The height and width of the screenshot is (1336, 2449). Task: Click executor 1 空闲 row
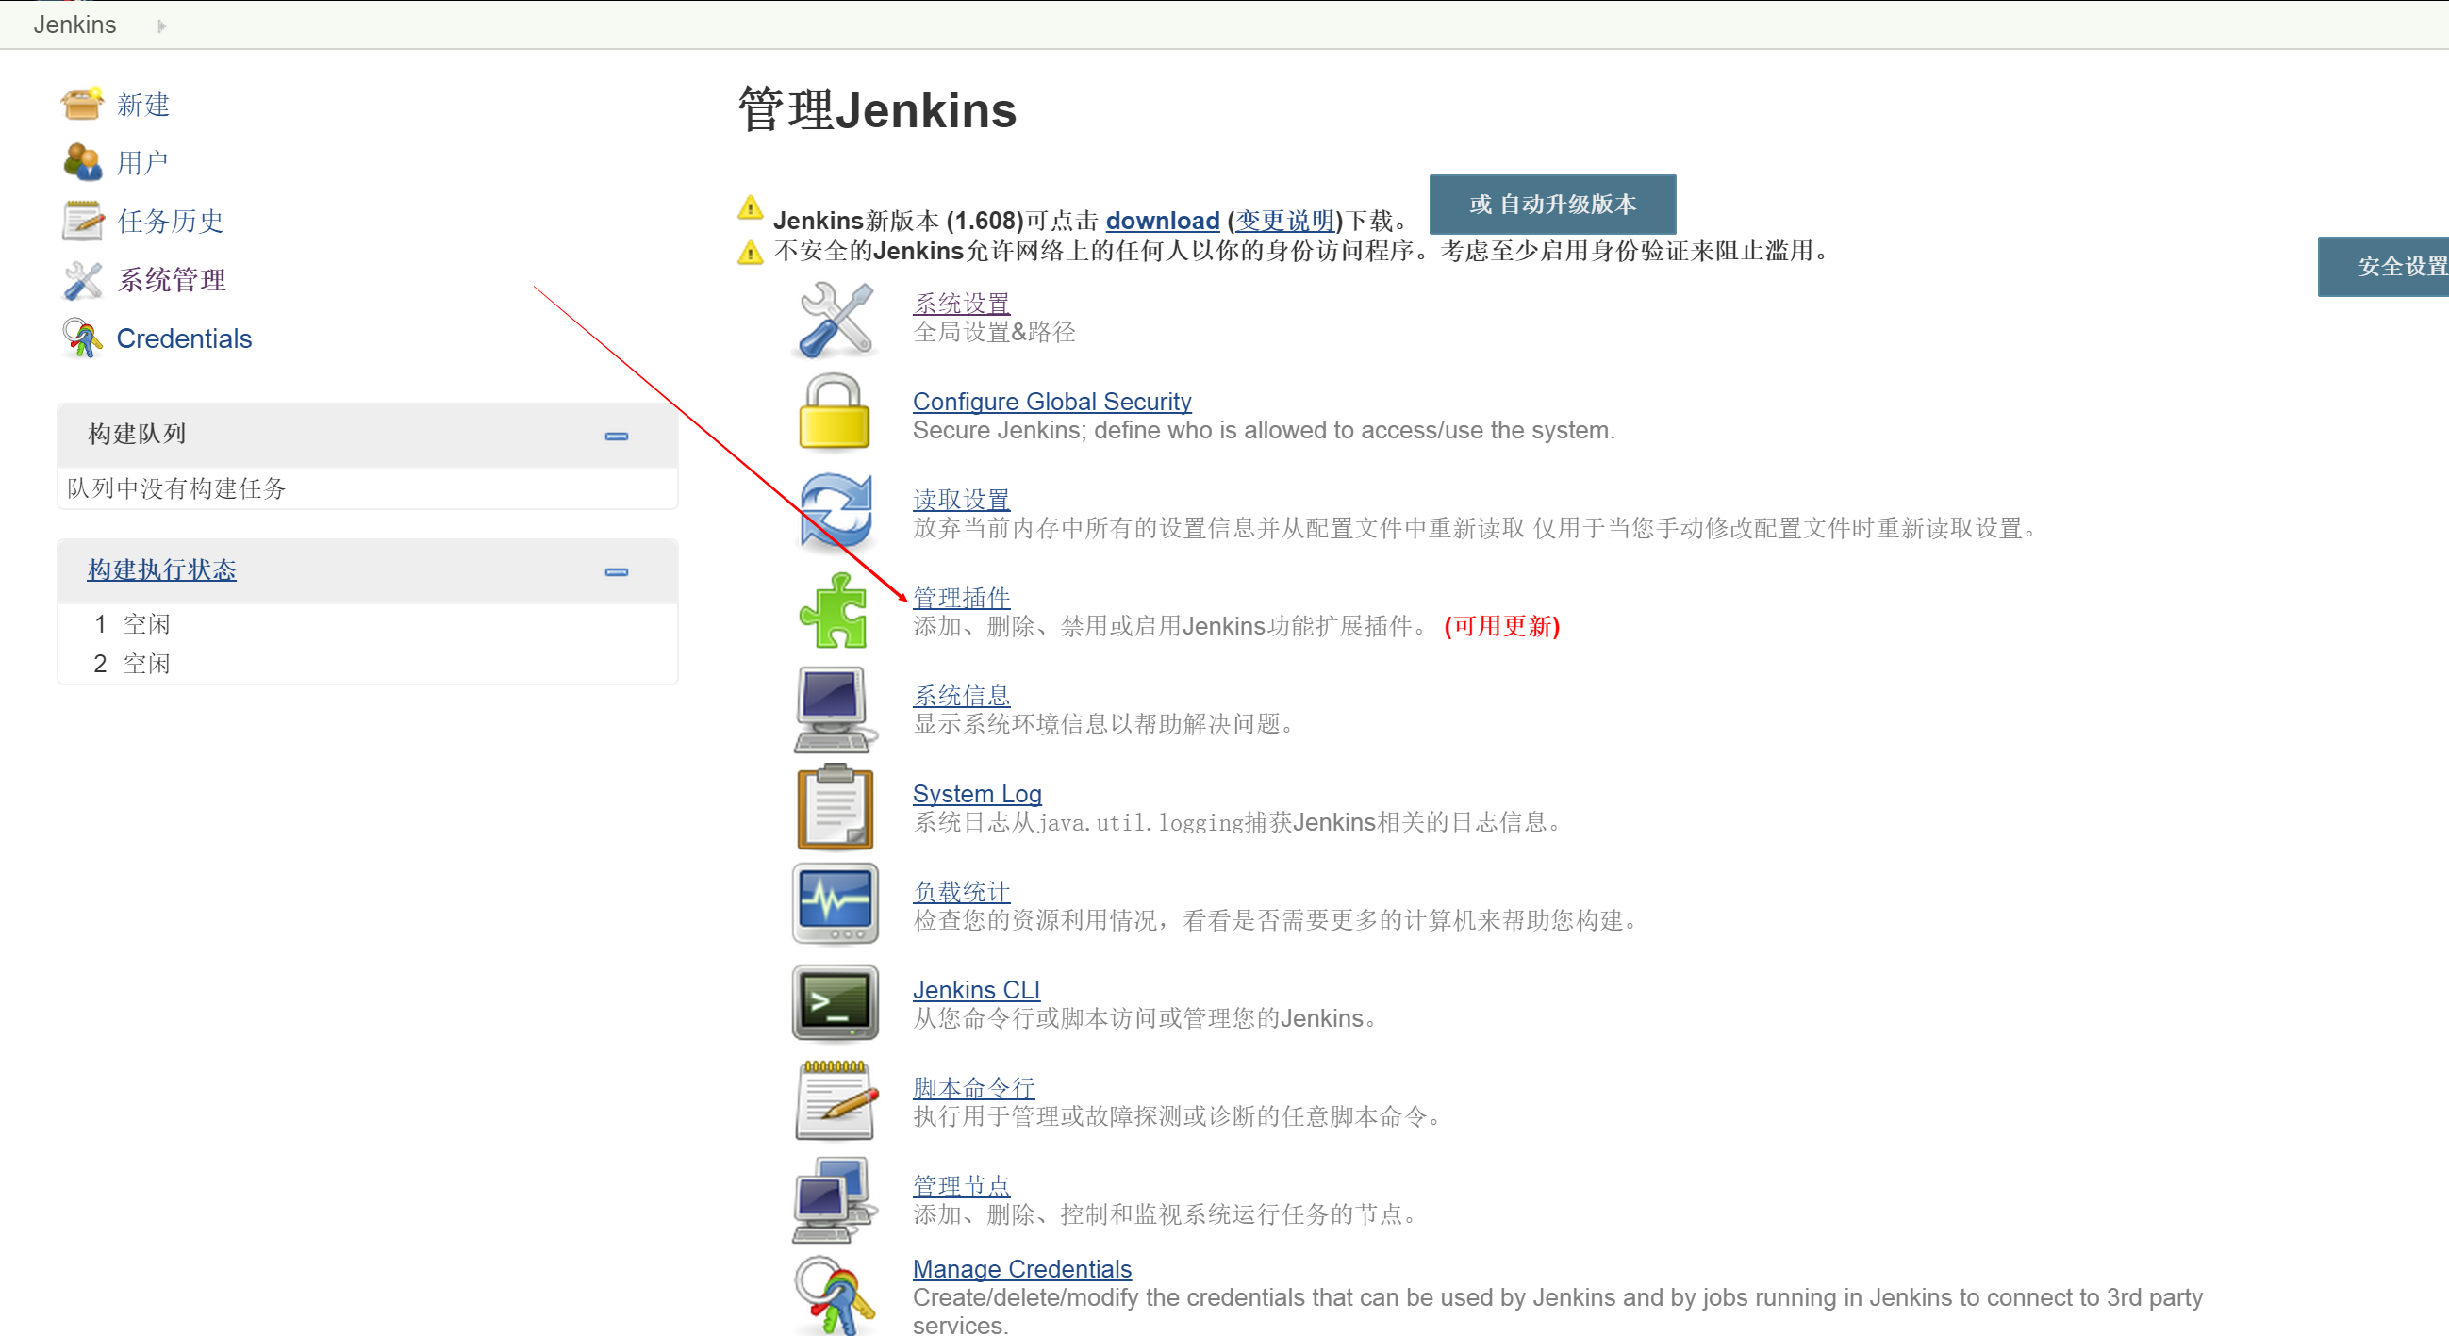tap(368, 623)
